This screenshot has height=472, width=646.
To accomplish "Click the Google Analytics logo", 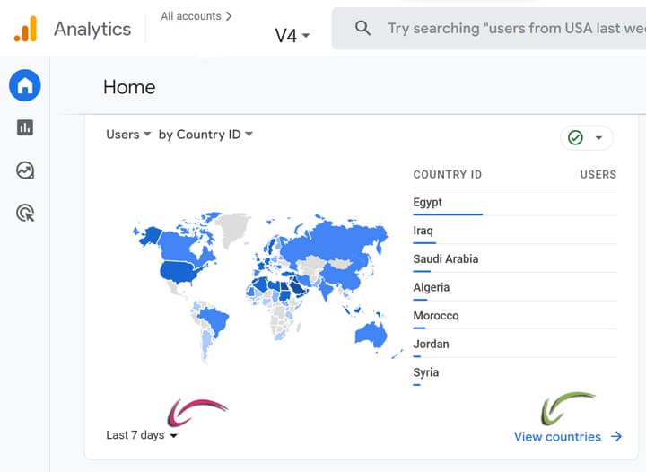I will [25, 29].
